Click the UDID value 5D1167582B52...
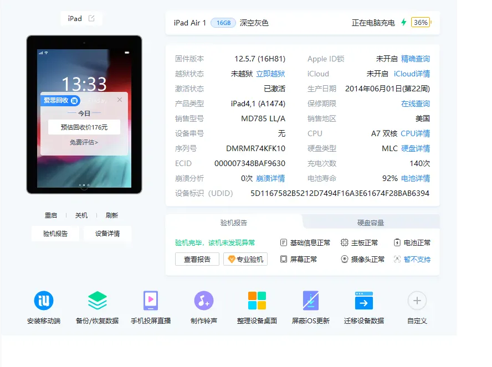Screen dimensions: 492x367 coord(340,193)
